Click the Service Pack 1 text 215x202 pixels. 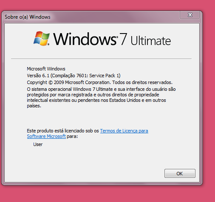click(x=105, y=76)
